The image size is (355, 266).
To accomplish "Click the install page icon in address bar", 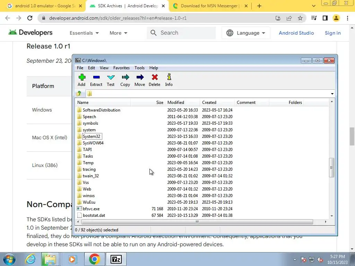I will pos(278,18).
